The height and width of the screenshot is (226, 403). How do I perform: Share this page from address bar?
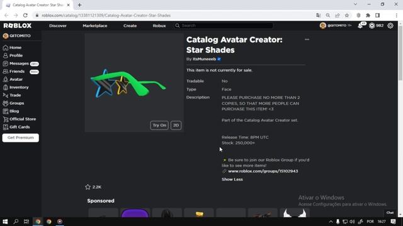tap(338, 15)
